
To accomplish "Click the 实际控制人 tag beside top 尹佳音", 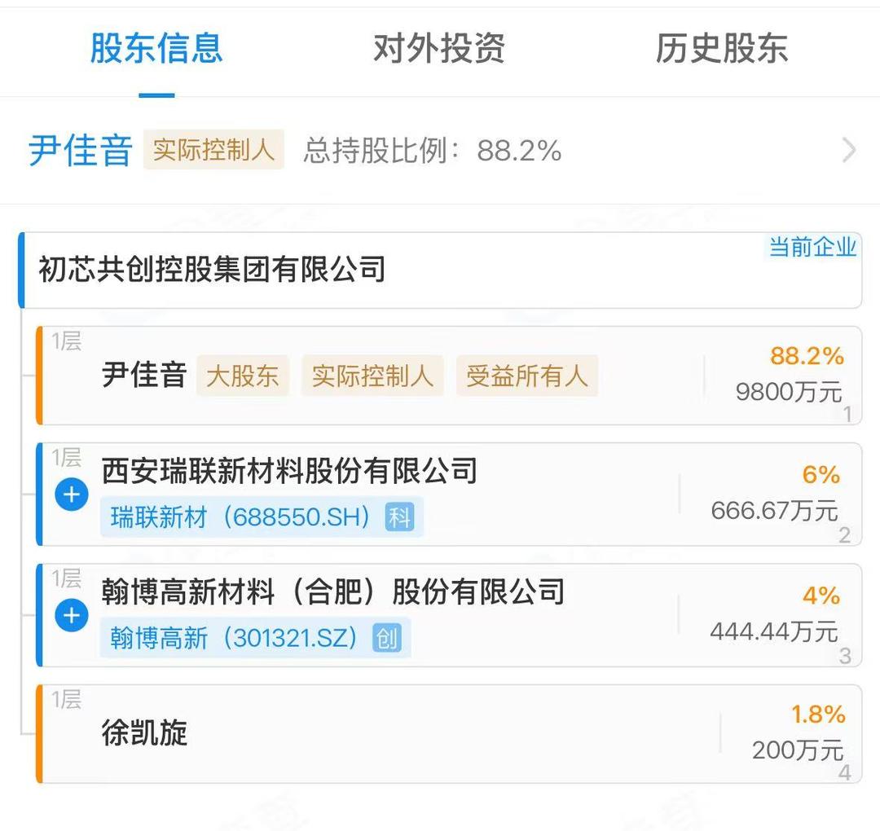I will pos(213,151).
